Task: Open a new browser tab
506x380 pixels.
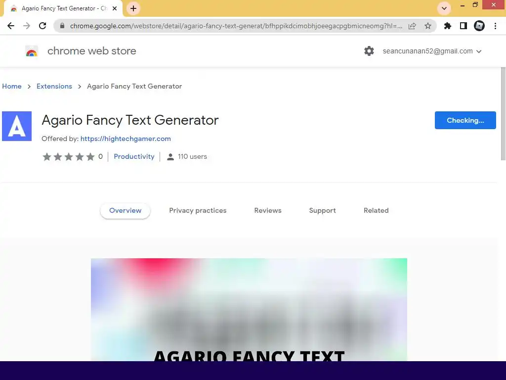Action: (x=133, y=8)
